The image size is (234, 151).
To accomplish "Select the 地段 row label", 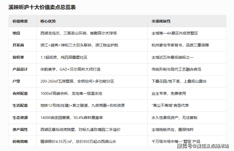I will [16, 33].
